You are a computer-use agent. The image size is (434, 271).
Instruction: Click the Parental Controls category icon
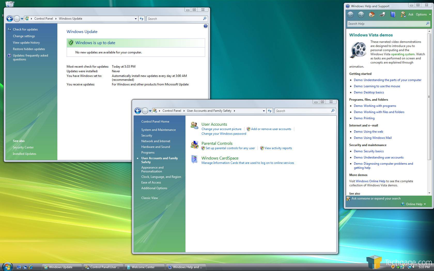pyautogui.click(x=194, y=145)
